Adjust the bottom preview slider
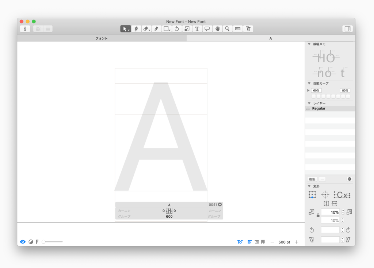The image size is (374, 268). click(x=52, y=242)
